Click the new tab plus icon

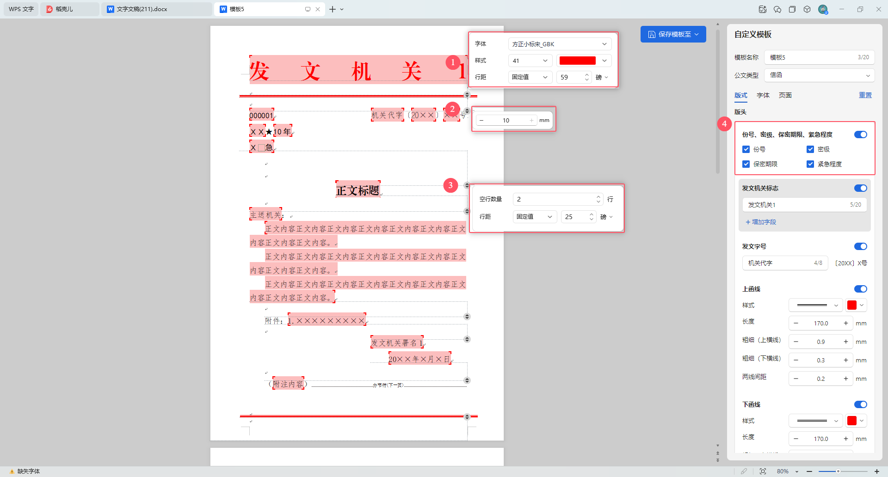point(333,9)
